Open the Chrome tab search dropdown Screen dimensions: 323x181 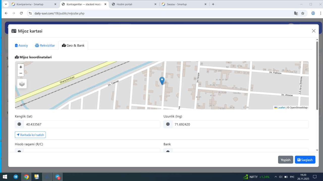point(6,4)
